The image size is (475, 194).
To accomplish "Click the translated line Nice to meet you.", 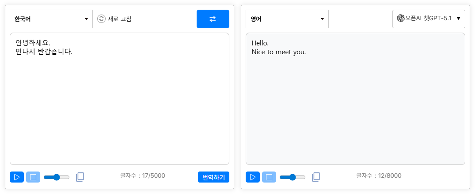I will pos(278,52).
